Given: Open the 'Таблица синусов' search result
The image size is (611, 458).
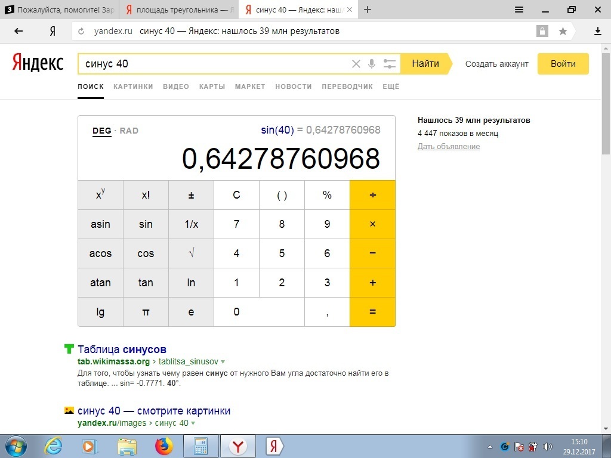Looking at the screenshot, I should (x=122, y=349).
